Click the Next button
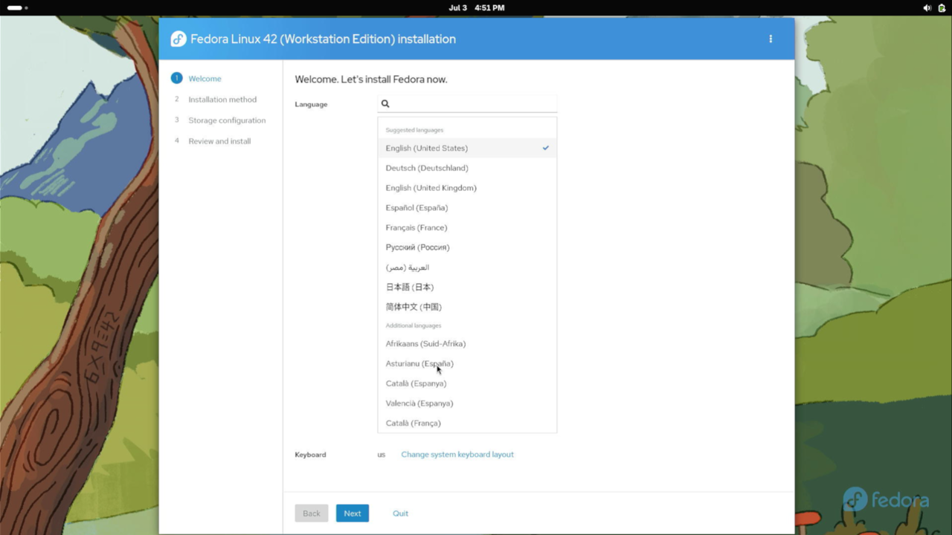 tap(353, 513)
